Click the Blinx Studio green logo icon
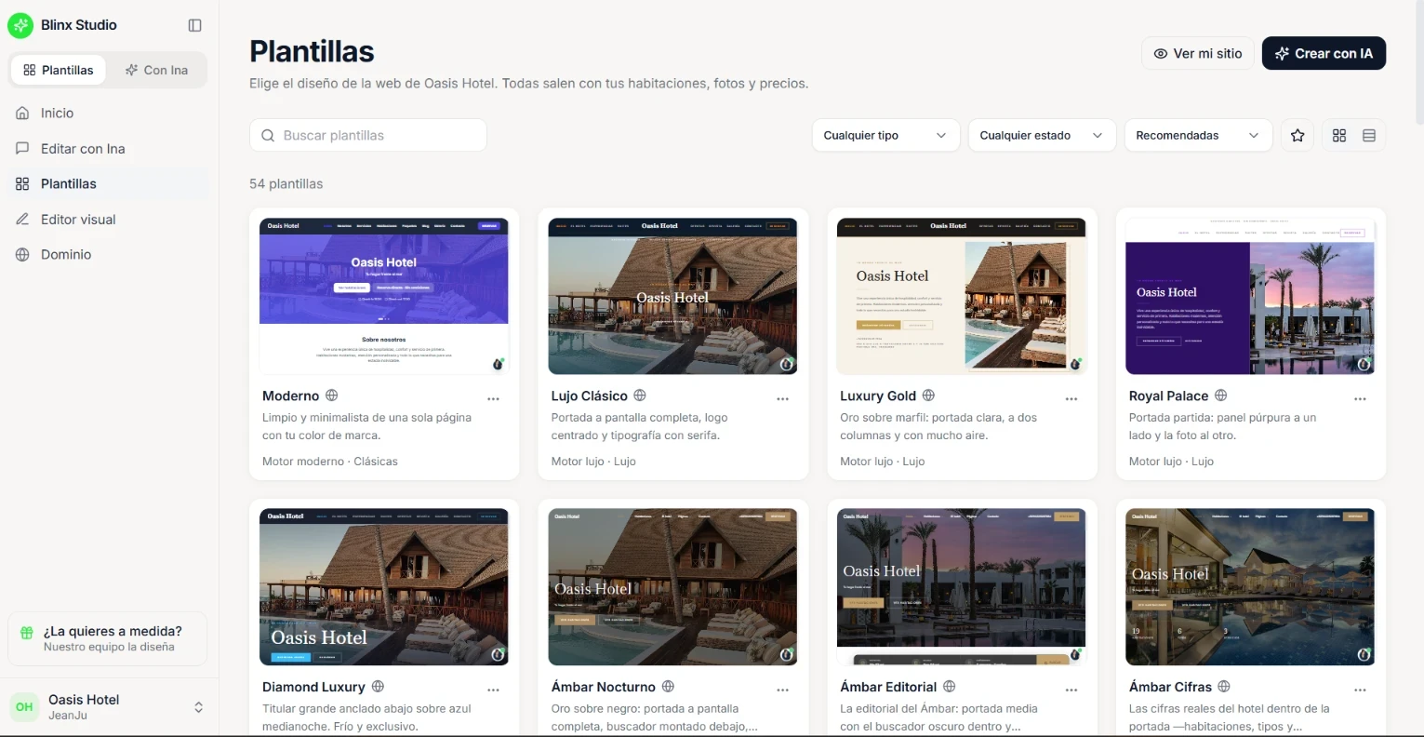Screen dimensions: 1424x737 pos(20,25)
